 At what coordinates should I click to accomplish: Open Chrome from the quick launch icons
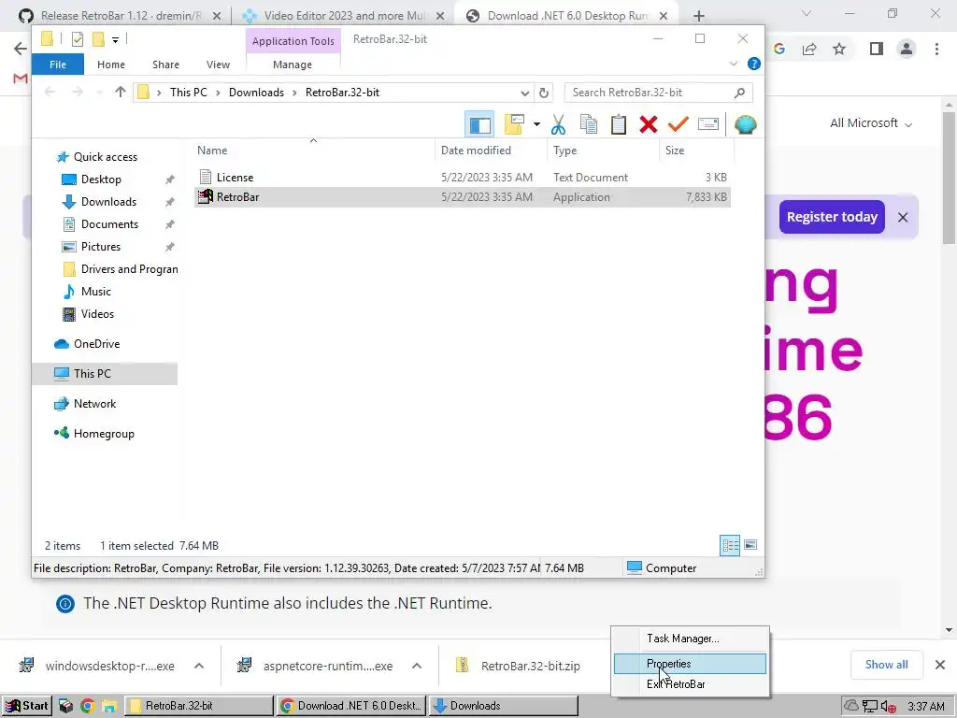click(87, 707)
